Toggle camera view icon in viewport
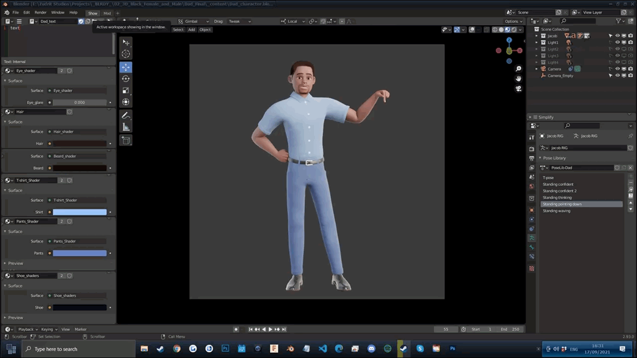The height and width of the screenshot is (358, 637). [x=518, y=89]
